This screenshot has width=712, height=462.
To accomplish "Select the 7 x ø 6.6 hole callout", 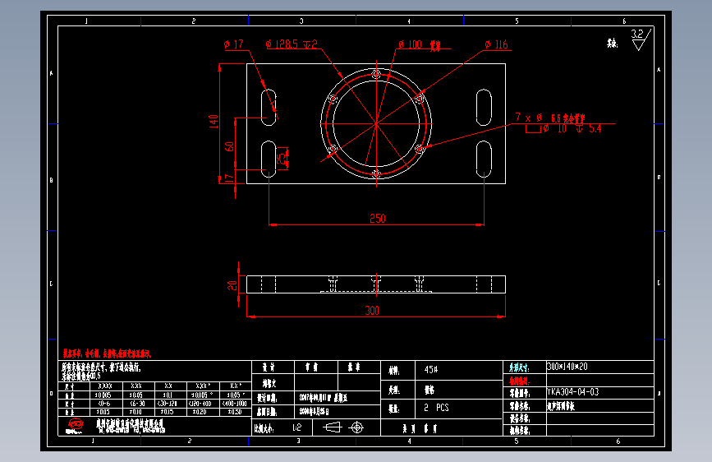I will pyautogui.click(x=550, y=118).
